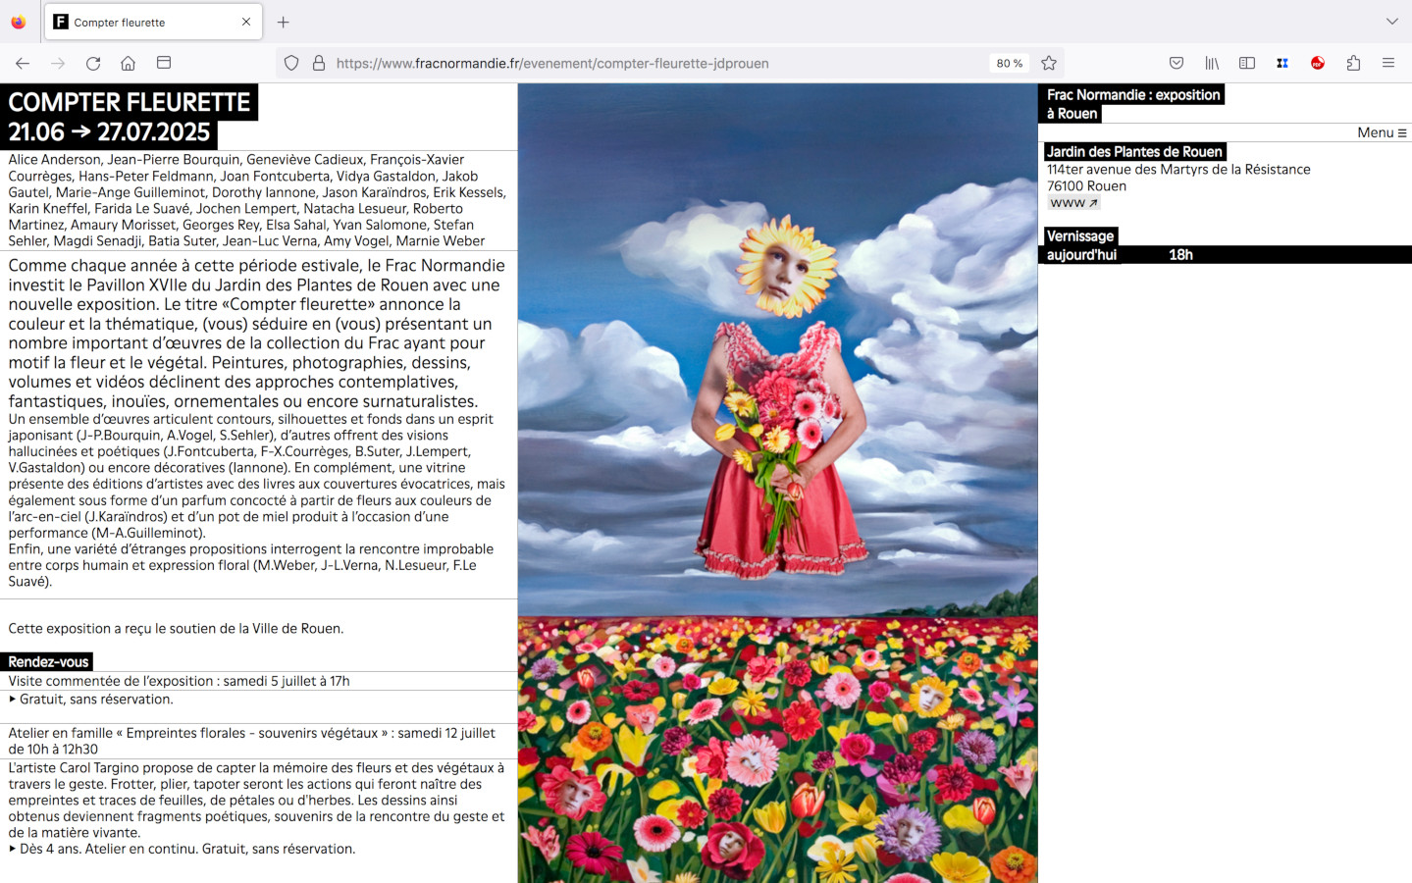The width and height of the screenshot is (1412, 883).
Task: Click the Rendez-vous section heading
Action: point(47,662)
